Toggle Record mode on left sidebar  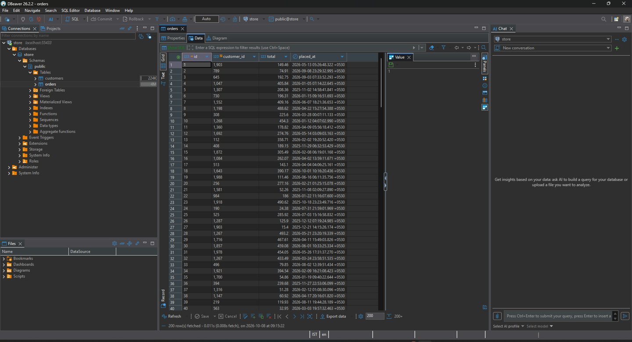(x=163, y=298)
